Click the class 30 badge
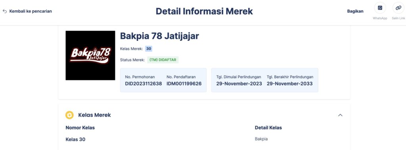The width and height of the screenshot is (406, 150). click(x=149, y=49)
